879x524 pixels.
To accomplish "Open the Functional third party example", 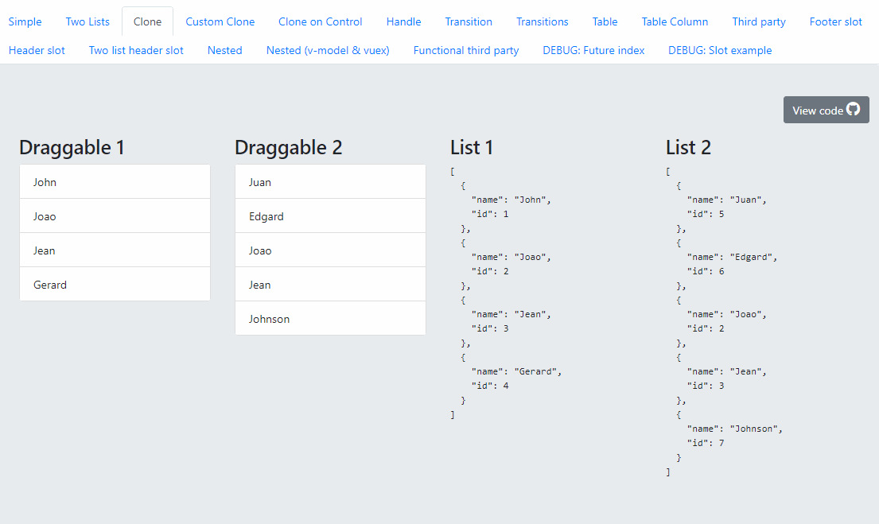I will (x=465, y=49).
